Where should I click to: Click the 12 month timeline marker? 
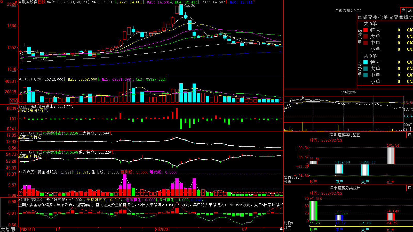[58, 229]
